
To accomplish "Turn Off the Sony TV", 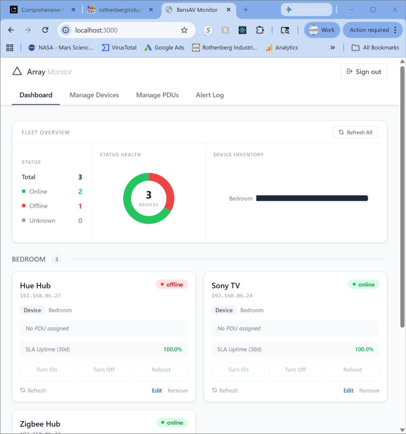I will pyautogui.click(x=295, y=370).
